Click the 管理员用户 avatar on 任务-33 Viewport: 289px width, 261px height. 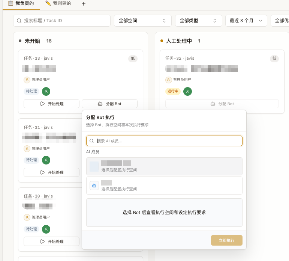(x=27, y=80)
